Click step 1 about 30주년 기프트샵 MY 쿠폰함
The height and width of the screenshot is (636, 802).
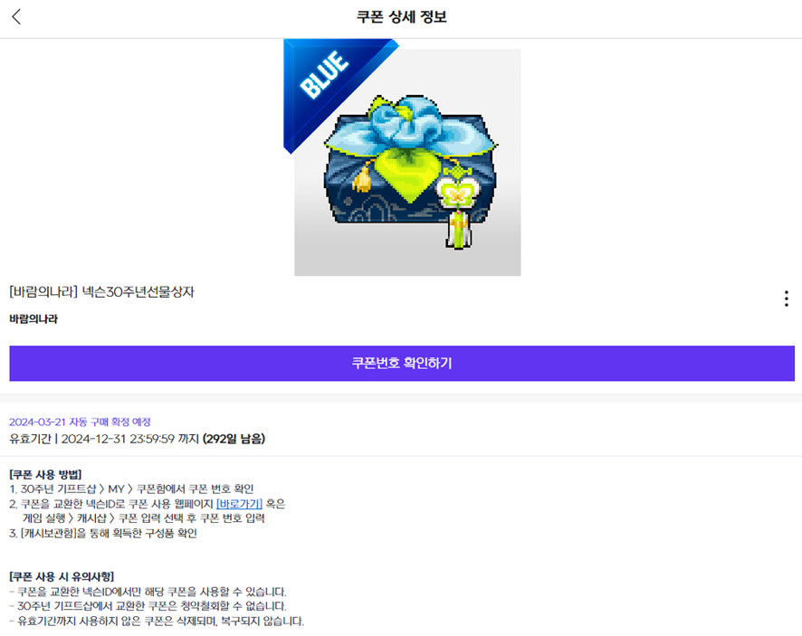(131, 489)
